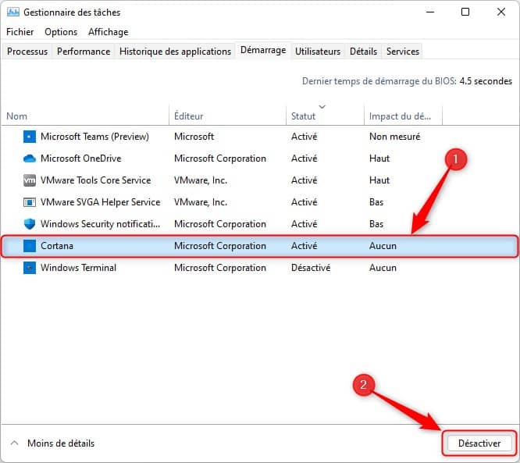Sort by the Éditeur column header
Screen dimensions: 520x463
(227, 116)
